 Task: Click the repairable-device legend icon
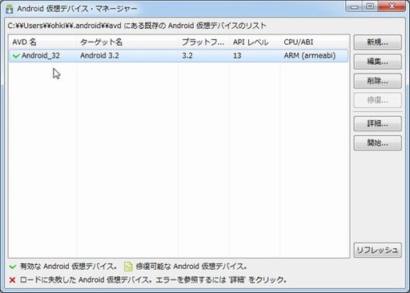pos(128,267)
